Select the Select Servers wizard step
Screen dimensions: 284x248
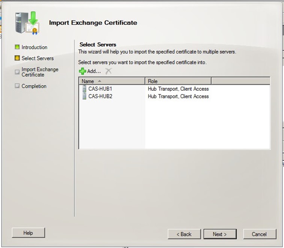coord(38,58)
